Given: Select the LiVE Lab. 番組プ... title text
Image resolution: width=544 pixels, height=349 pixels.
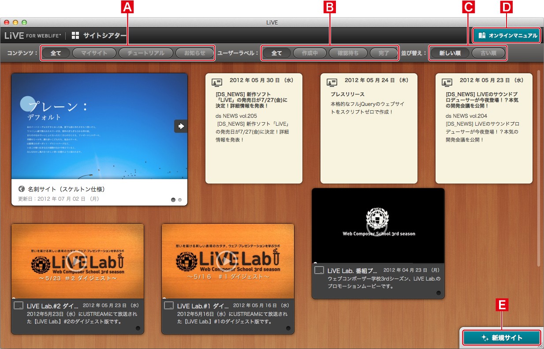Looking at the screenshot, I should coord(353,270).
